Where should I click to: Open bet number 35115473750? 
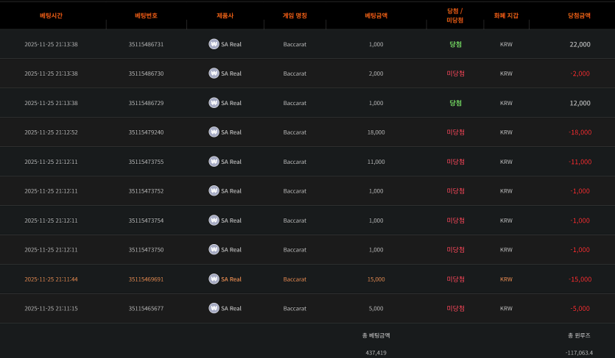pos(146,250)
